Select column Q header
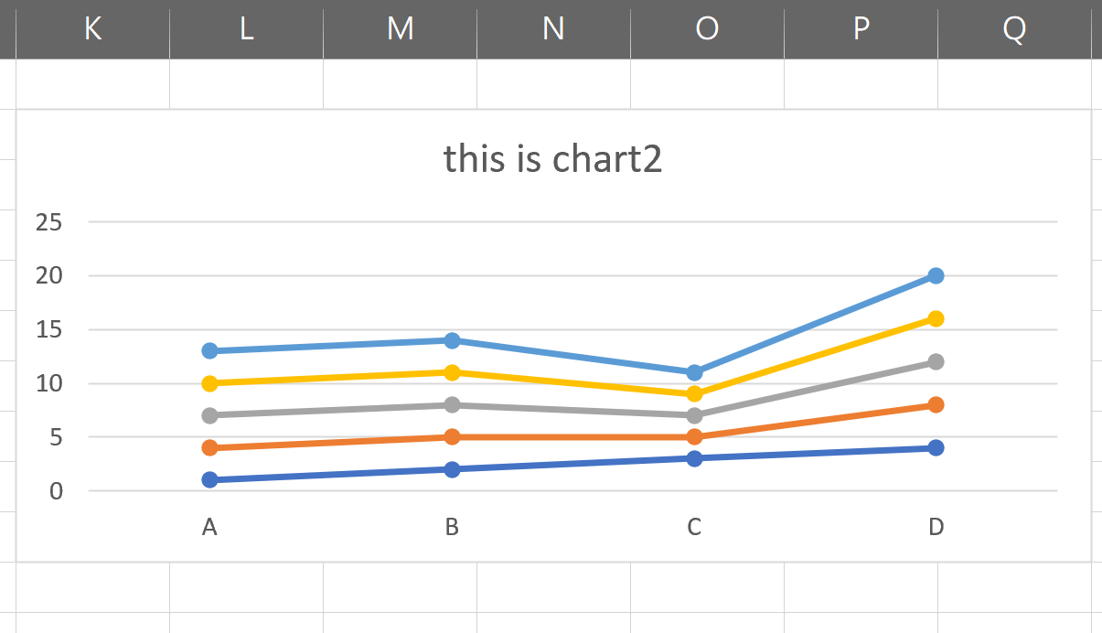Image resolution: width=1102 pixels, height=633 pixels. pos(1014,29)
